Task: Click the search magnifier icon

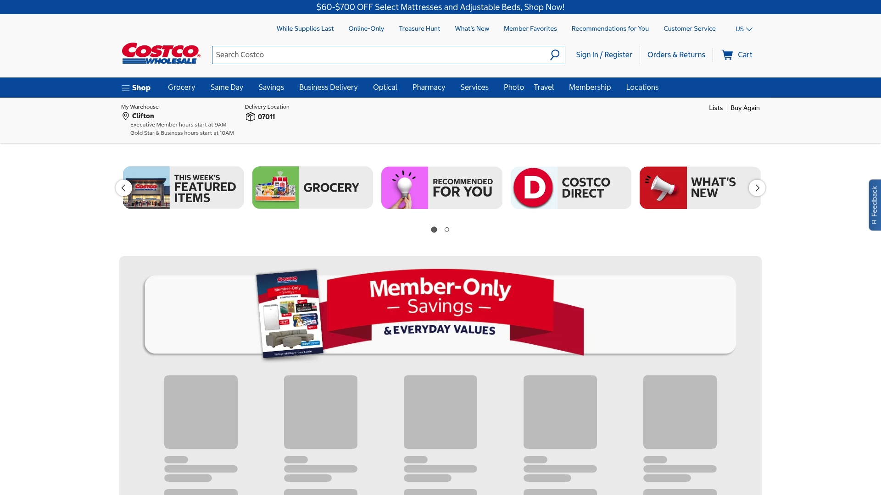Action: pos(555,55)
